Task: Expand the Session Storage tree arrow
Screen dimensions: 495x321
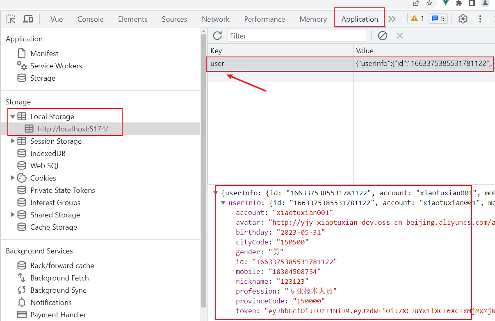Action: click(x=12, y=141)
